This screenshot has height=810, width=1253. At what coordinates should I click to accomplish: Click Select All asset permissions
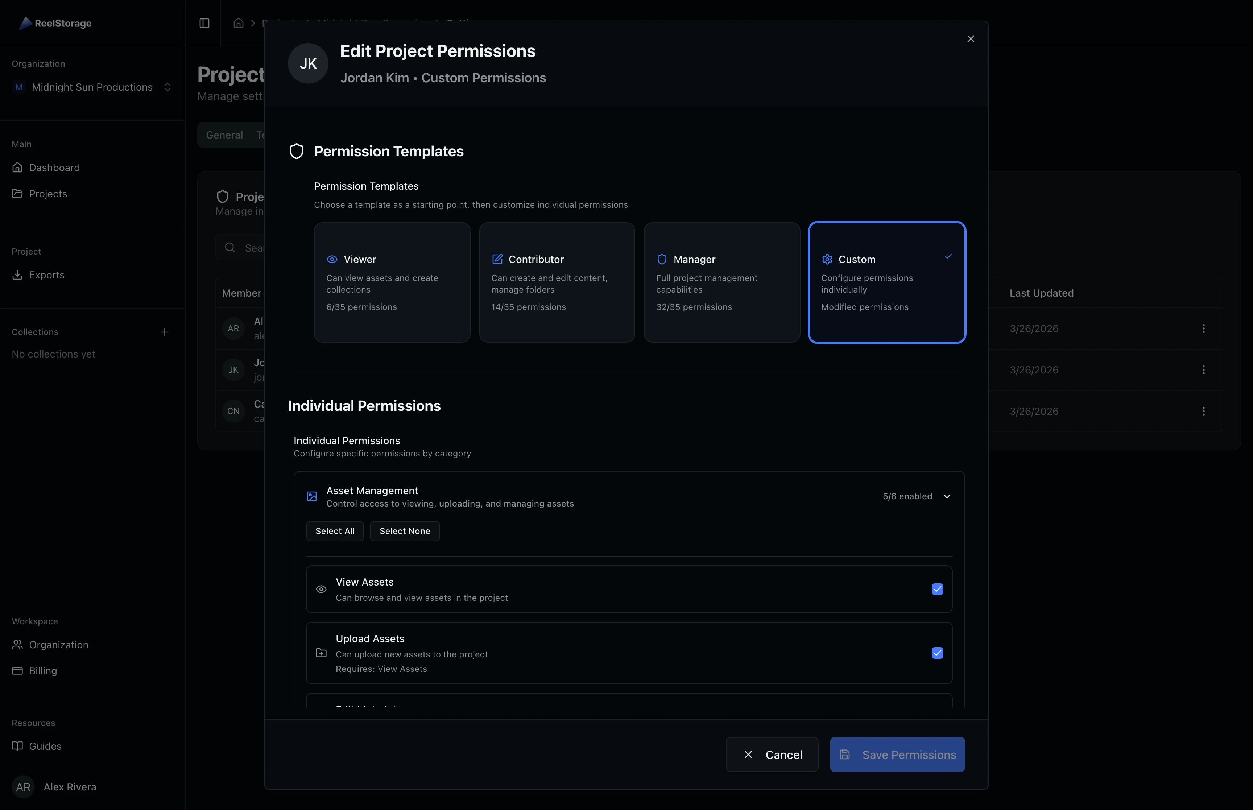tap(334, 531)
